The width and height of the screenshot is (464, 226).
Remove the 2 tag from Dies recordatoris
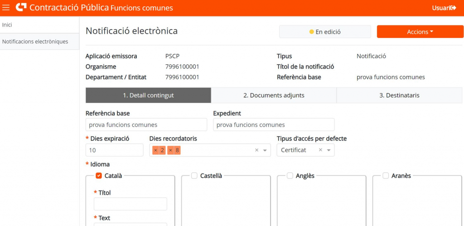point(155,150)
